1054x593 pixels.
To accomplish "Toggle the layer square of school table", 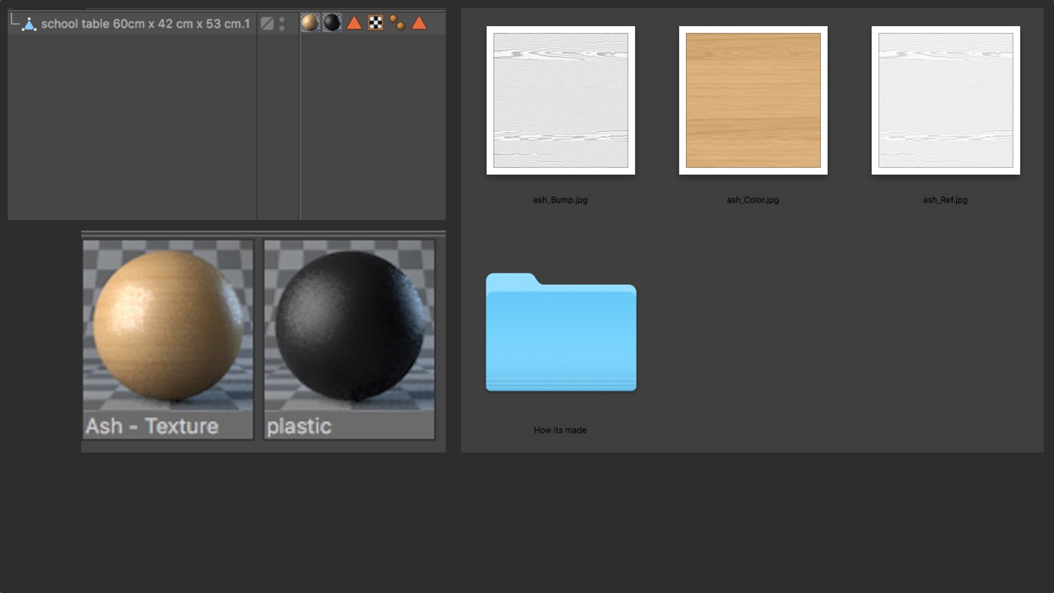I will click(267, 24).
